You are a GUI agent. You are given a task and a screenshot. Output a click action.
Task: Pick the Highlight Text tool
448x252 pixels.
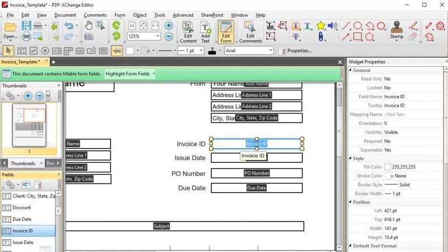click(x=296, y=26)
